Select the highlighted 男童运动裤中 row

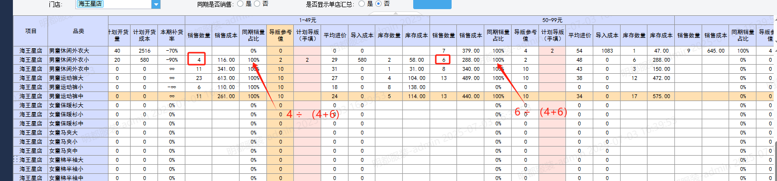pyautogui.click(x=394, y=96)
